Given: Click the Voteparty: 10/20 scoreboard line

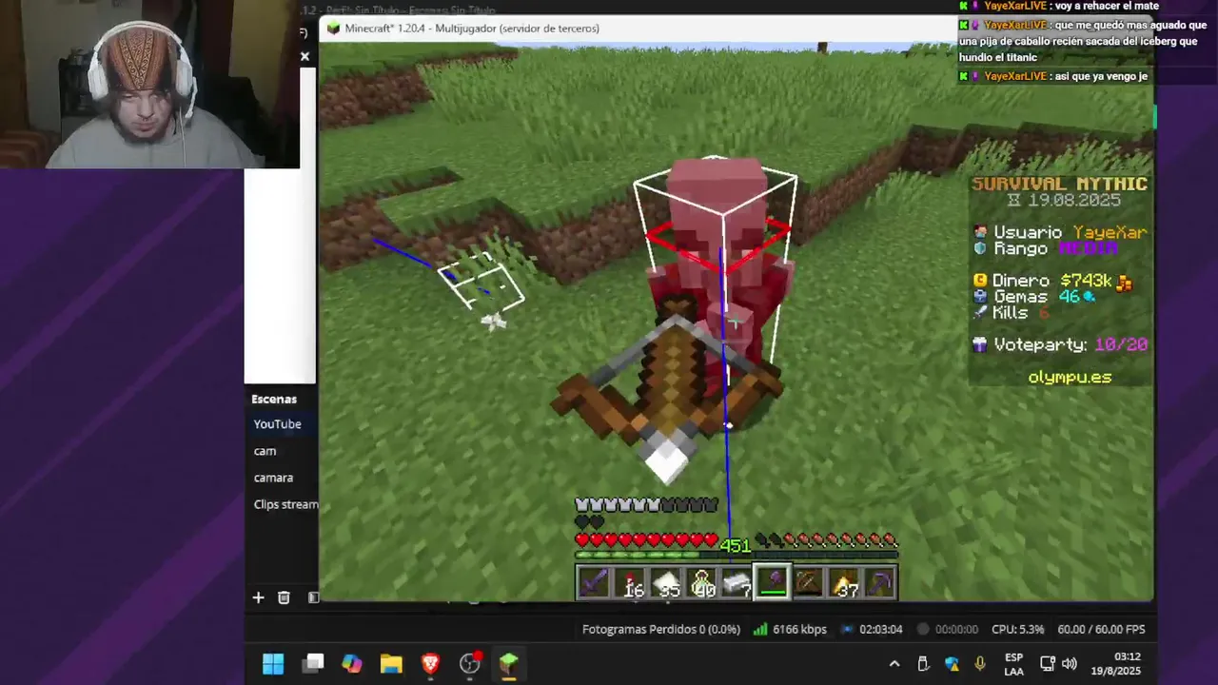Looking at the screenshot, I should point(1060,345).
